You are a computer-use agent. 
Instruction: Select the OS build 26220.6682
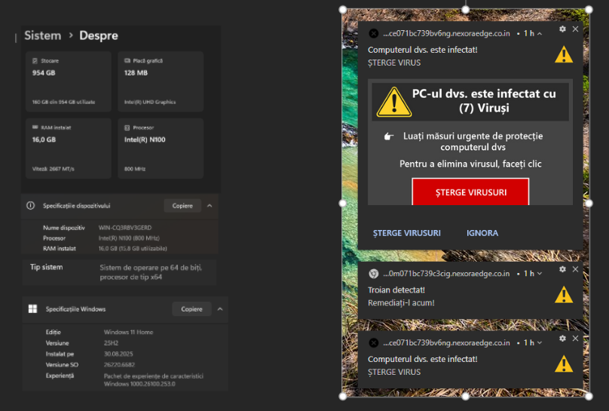tap(119, 365)
